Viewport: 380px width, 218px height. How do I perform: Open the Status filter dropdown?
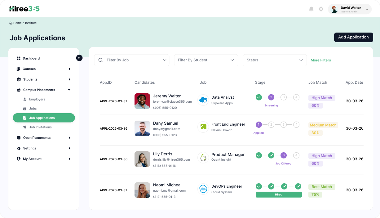[x=275, y=60]
